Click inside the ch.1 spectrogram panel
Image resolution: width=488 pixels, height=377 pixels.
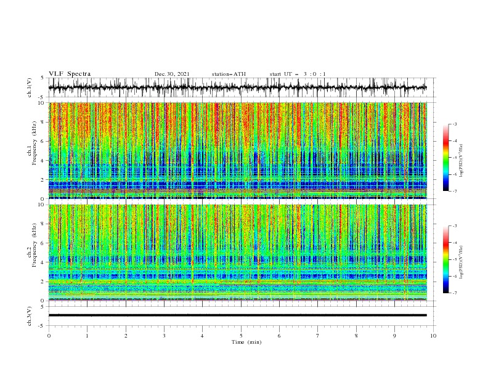(x=237, y=150)
